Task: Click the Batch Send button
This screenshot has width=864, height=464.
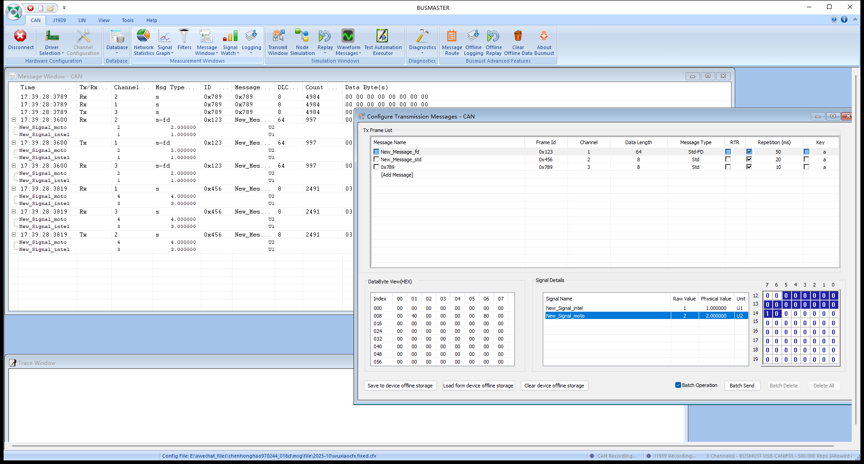Action: click(x=742, y=386)
